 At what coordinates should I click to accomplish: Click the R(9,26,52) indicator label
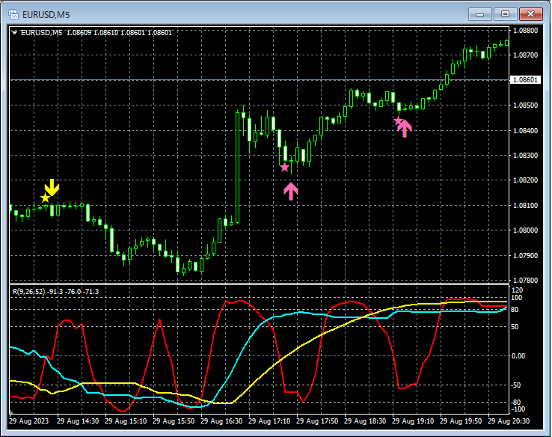pyautogui.click(x=29, y=292)
